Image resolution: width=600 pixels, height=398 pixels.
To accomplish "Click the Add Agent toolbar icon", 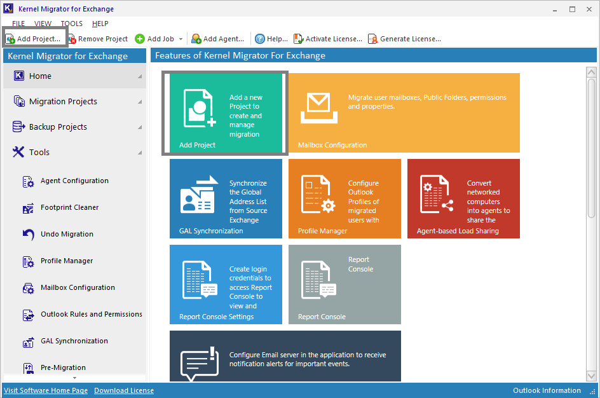I will click(x=196, y=39).
